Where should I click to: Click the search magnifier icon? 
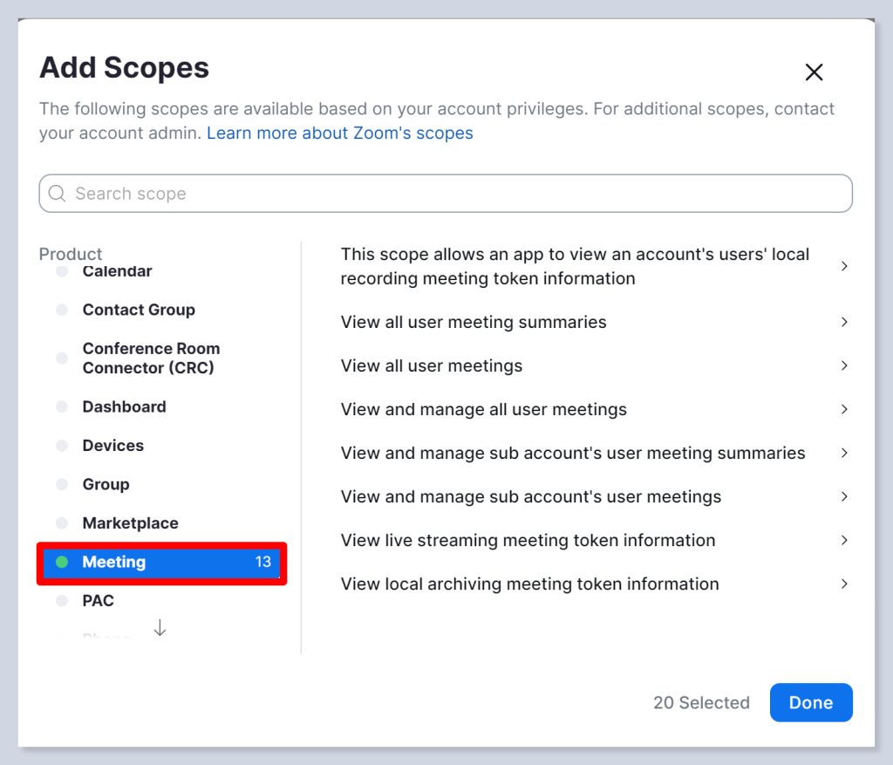58,194
